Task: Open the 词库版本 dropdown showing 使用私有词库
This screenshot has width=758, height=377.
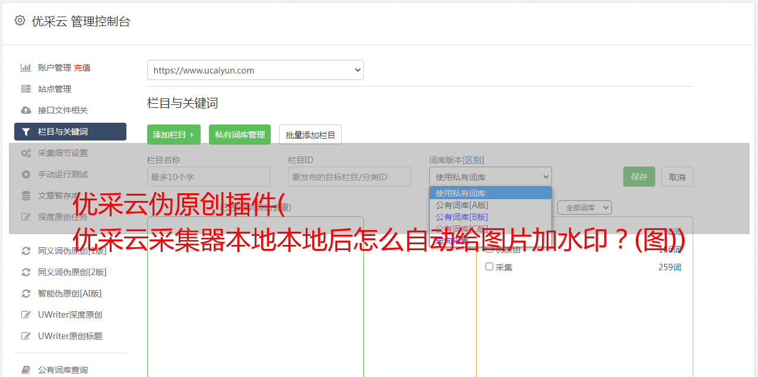Action: 490,177
